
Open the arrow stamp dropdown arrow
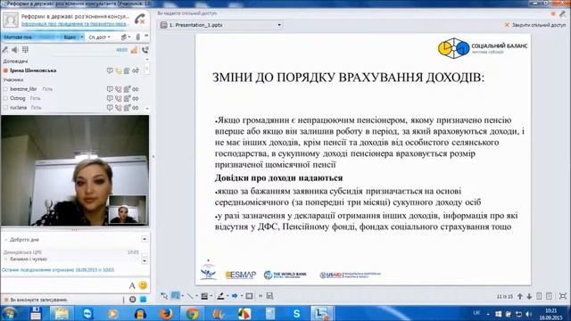pos(242,296)
